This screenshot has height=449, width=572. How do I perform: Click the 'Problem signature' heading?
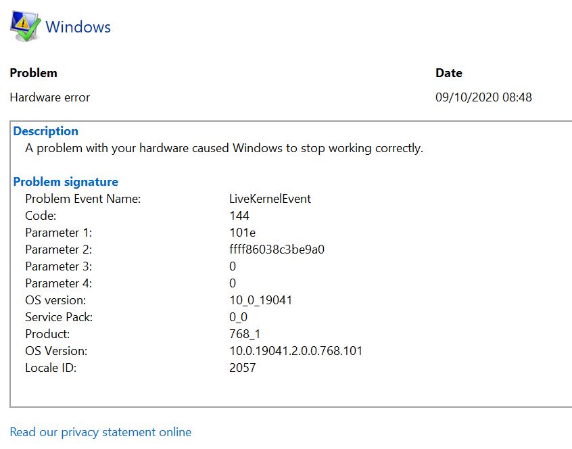click(x=66, y=182)
